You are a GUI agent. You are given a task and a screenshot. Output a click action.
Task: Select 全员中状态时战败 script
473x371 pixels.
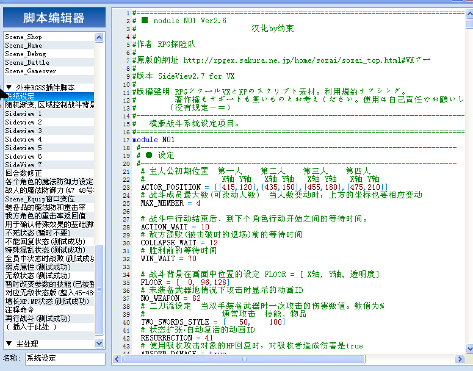click(49, 259)
